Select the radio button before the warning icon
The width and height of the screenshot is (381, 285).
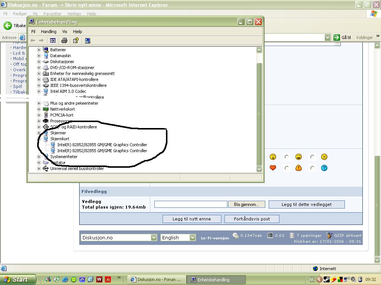pos(287,168)
